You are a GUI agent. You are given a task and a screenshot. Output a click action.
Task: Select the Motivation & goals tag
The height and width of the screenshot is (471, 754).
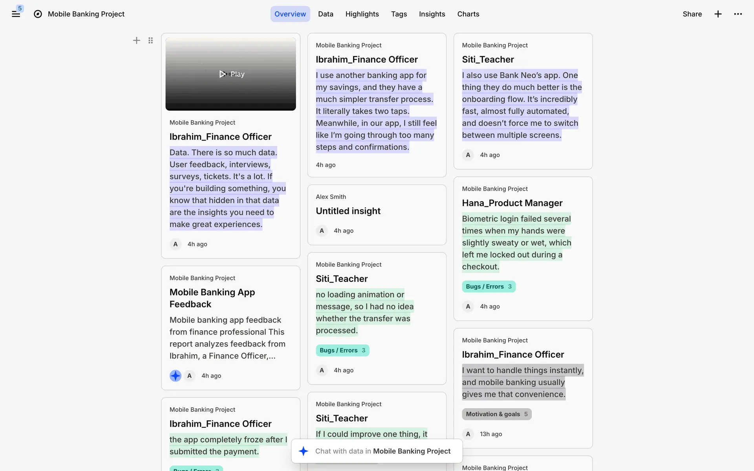(x=496, y=414)
